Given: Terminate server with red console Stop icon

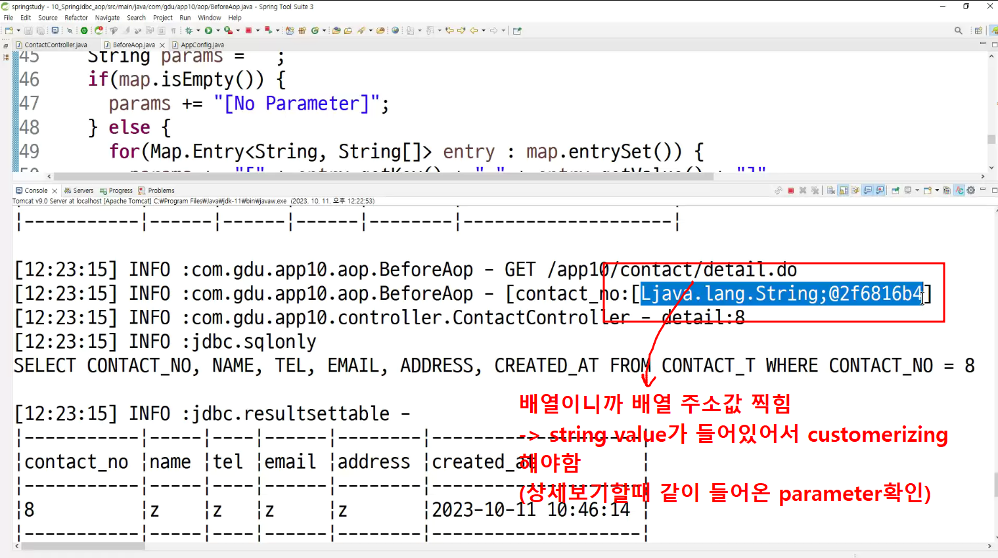Looking at the screenshot, I should click(791, 190).
